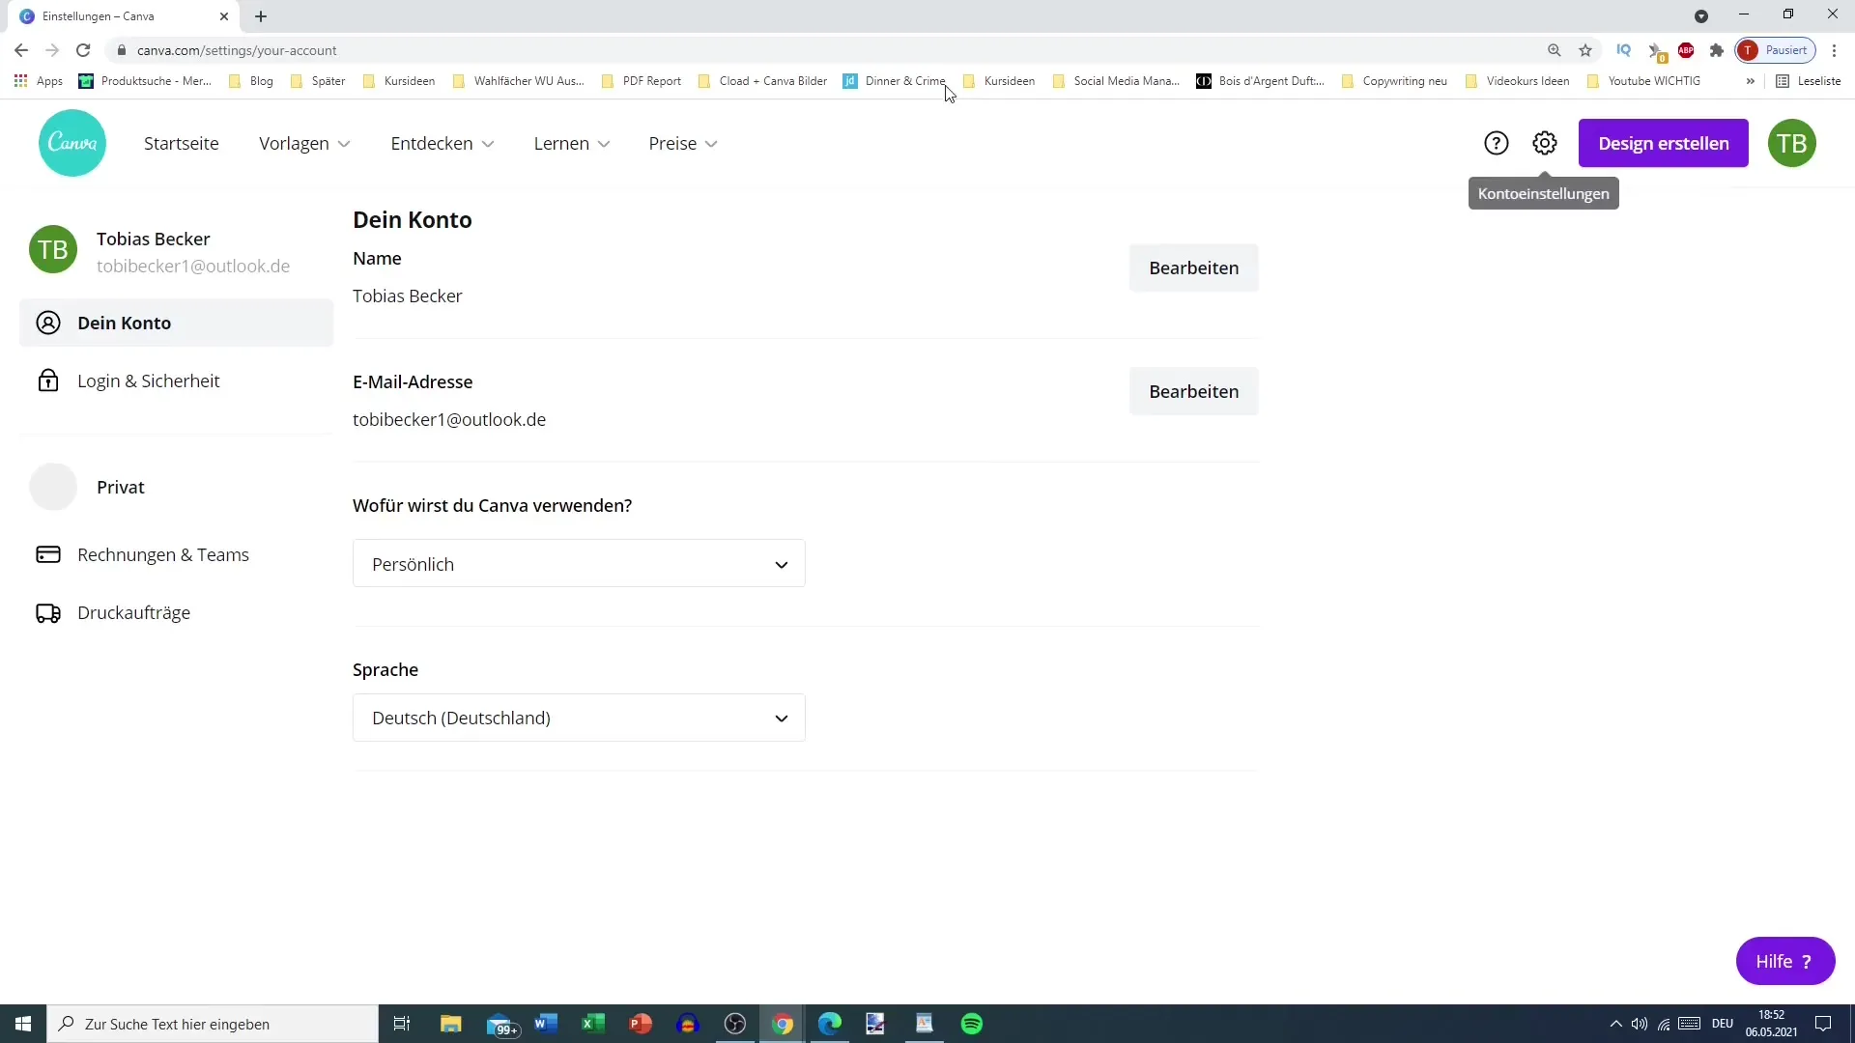Open File Explorer from taskbar
Screen dimensions: 1855x1043
coord(451,1024)
